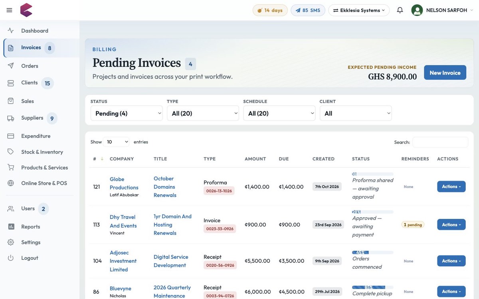Open Dhy Travel And Events link
The image size is (479, 299).
tap(123, 221)
